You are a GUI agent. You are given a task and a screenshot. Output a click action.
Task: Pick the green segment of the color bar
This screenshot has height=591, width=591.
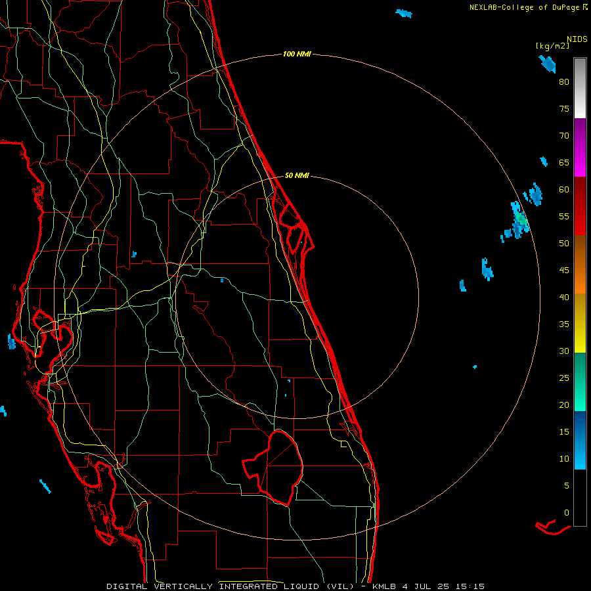click(580, 382)
